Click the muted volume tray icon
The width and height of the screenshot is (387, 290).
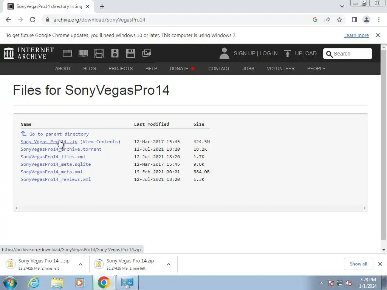point(349,283)
